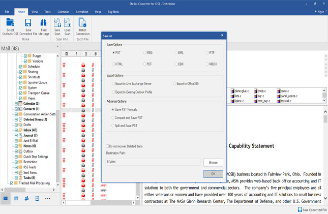
Task: Open Find Message binoculars tool
Action: (44, 22)
